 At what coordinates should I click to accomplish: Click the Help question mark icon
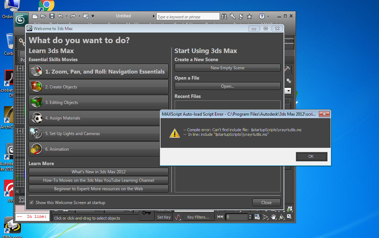tap(262, 16)
